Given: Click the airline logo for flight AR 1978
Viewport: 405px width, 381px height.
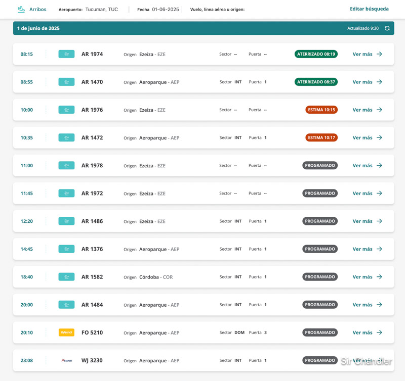Looking at the screenshot, I should click(66, 165).
